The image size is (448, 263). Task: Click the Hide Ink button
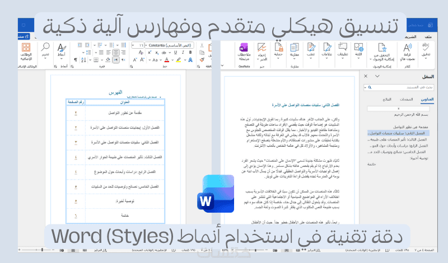click(262, 51)
